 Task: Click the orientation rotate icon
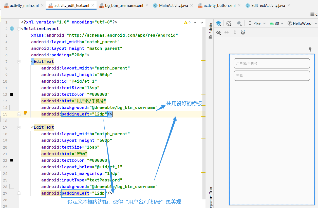[229, 23]
